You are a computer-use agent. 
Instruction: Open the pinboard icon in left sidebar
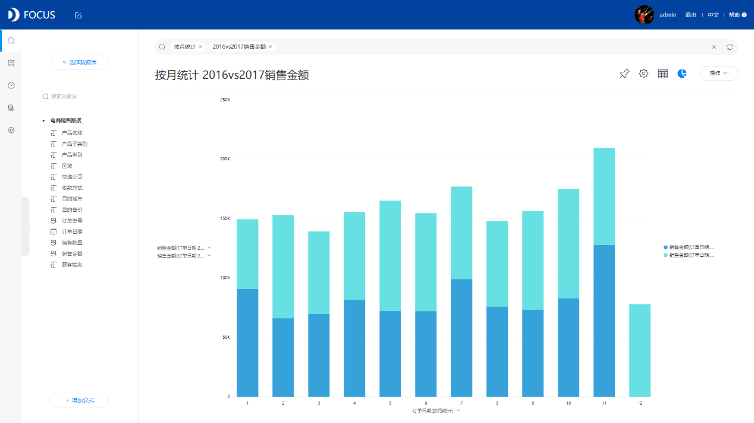pos(11,63)
